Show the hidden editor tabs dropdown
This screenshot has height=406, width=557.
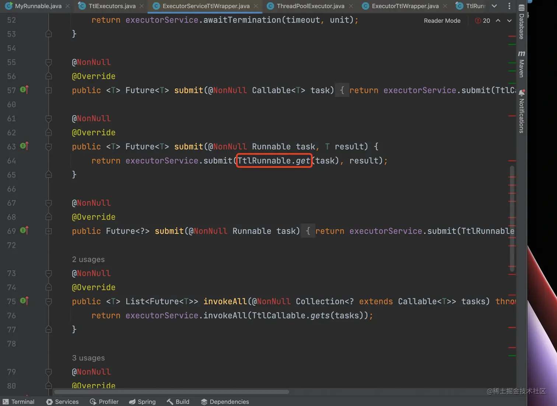(x=494, y=6)
